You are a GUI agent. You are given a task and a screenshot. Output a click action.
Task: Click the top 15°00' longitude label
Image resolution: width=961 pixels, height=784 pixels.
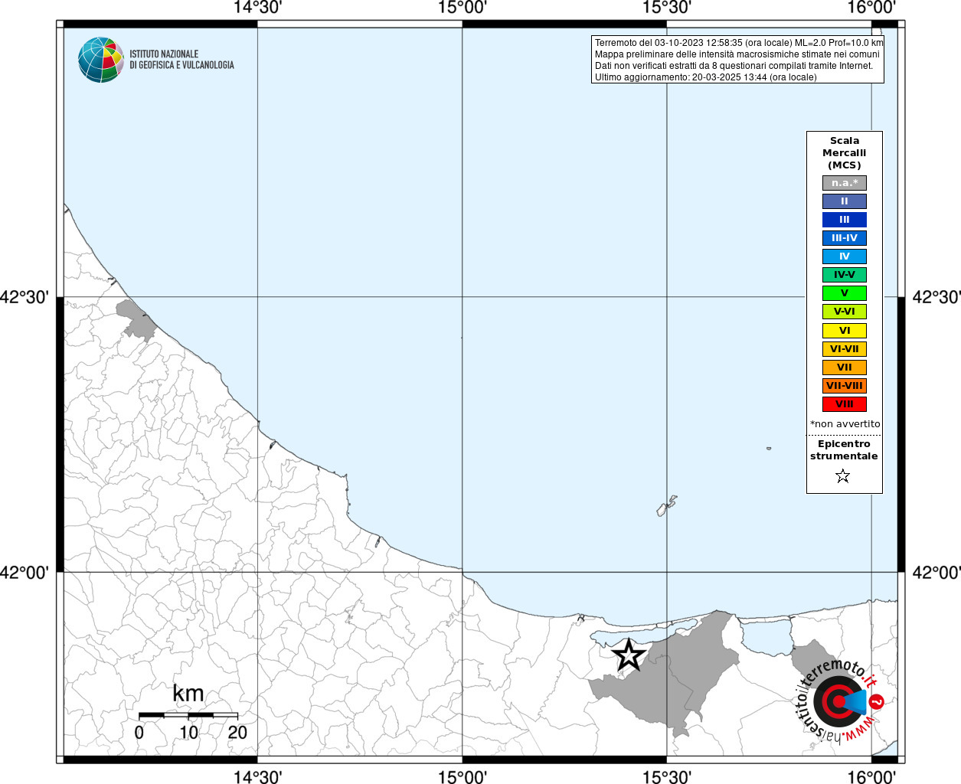(x=463, y=8)
